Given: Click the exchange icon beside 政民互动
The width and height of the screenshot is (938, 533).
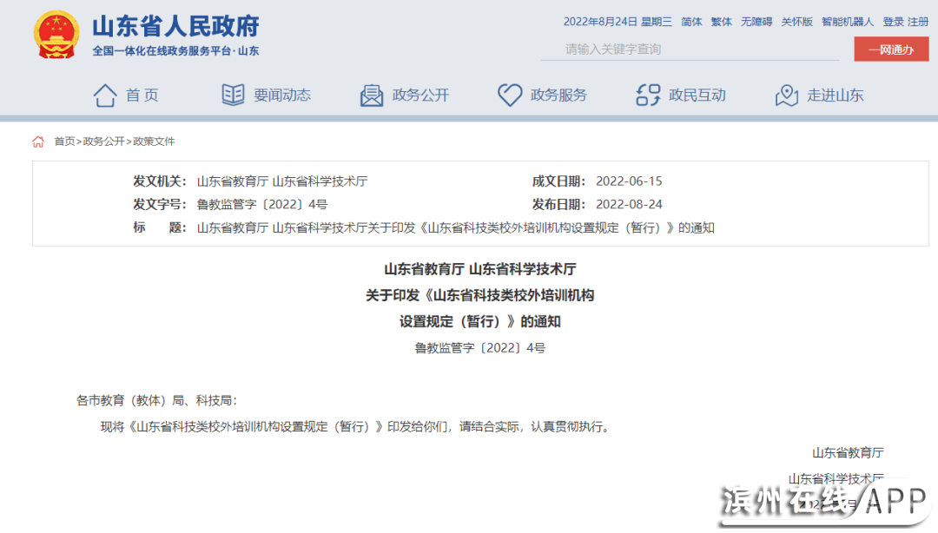Looking at the screenshot, I should [x=648, y=95].
